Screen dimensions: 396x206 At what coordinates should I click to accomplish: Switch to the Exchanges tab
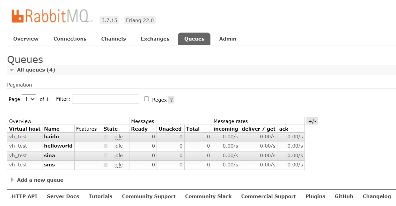click(155, 39)
